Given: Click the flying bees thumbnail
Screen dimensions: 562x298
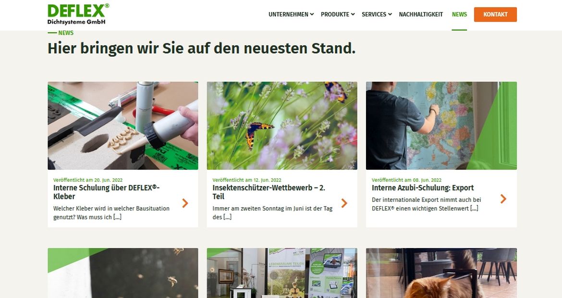Looking at the screenshot, I should (123, 273).
